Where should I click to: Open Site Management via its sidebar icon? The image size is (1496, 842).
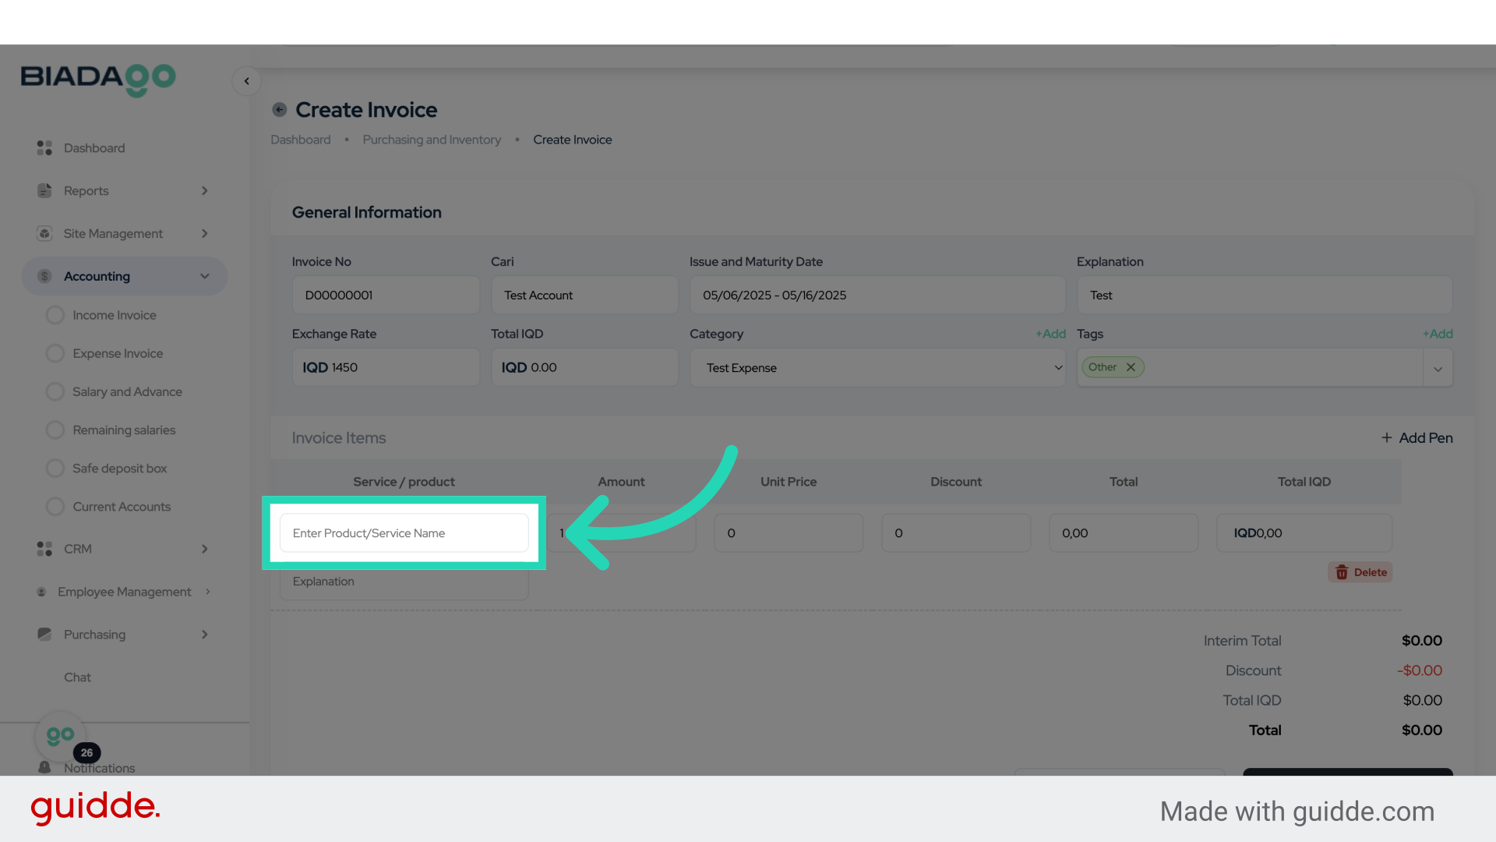point(44,233)
